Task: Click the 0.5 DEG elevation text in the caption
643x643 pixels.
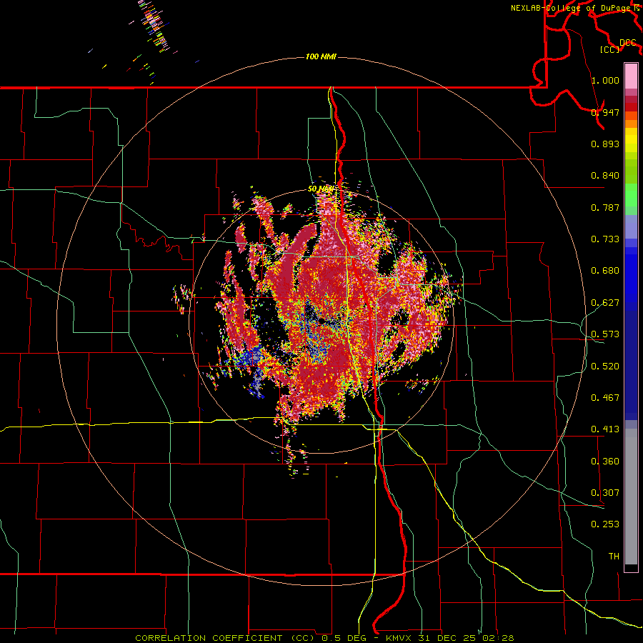Action: tap(344, 638)
